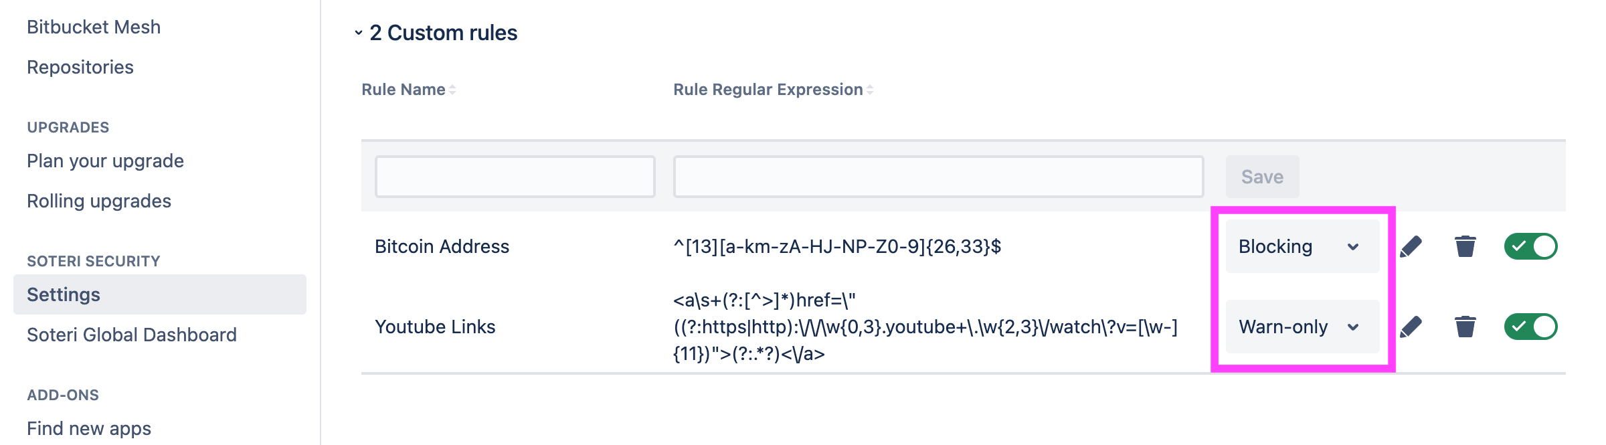Open Repositories in the sidebar

click(80, 67)
